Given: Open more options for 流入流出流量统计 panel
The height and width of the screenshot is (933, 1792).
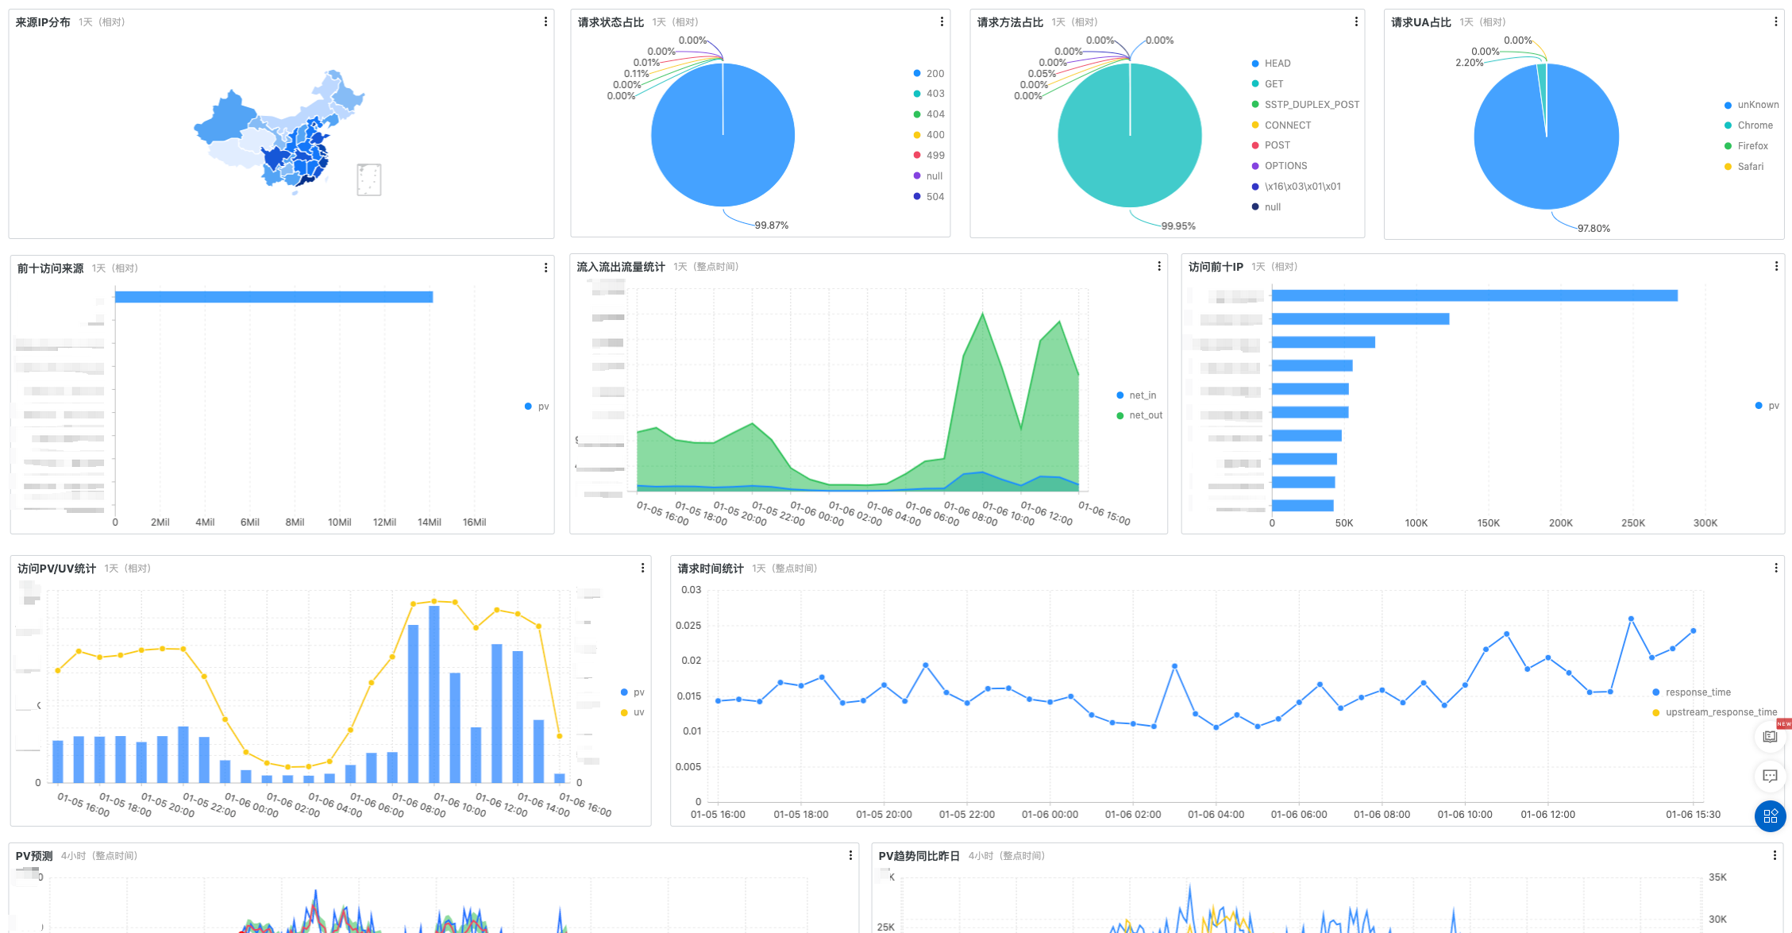Looking at the screenshot, I should click(1159, 267).
